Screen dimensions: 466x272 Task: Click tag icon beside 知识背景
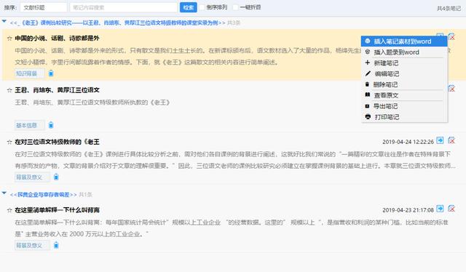point(51,73)
